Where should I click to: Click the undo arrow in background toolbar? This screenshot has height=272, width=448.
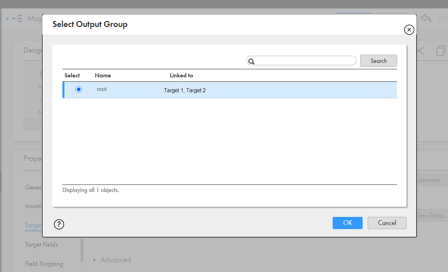[426, 18]
